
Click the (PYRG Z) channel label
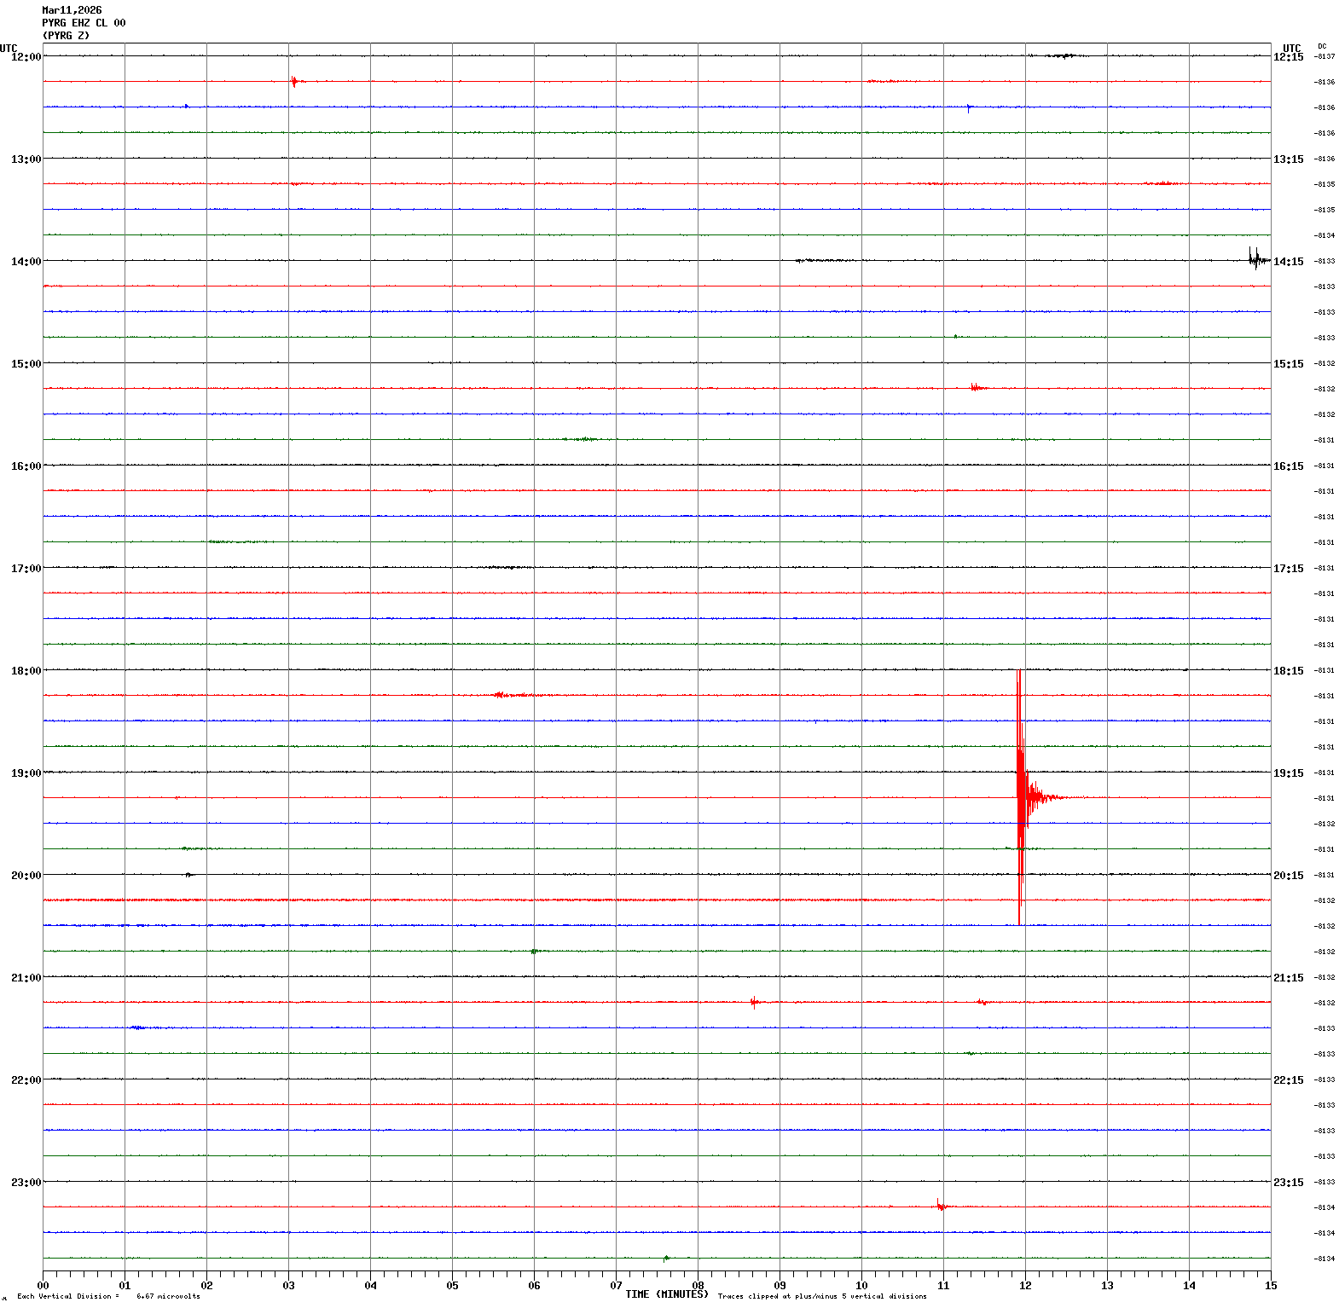(x=66, y=36)
